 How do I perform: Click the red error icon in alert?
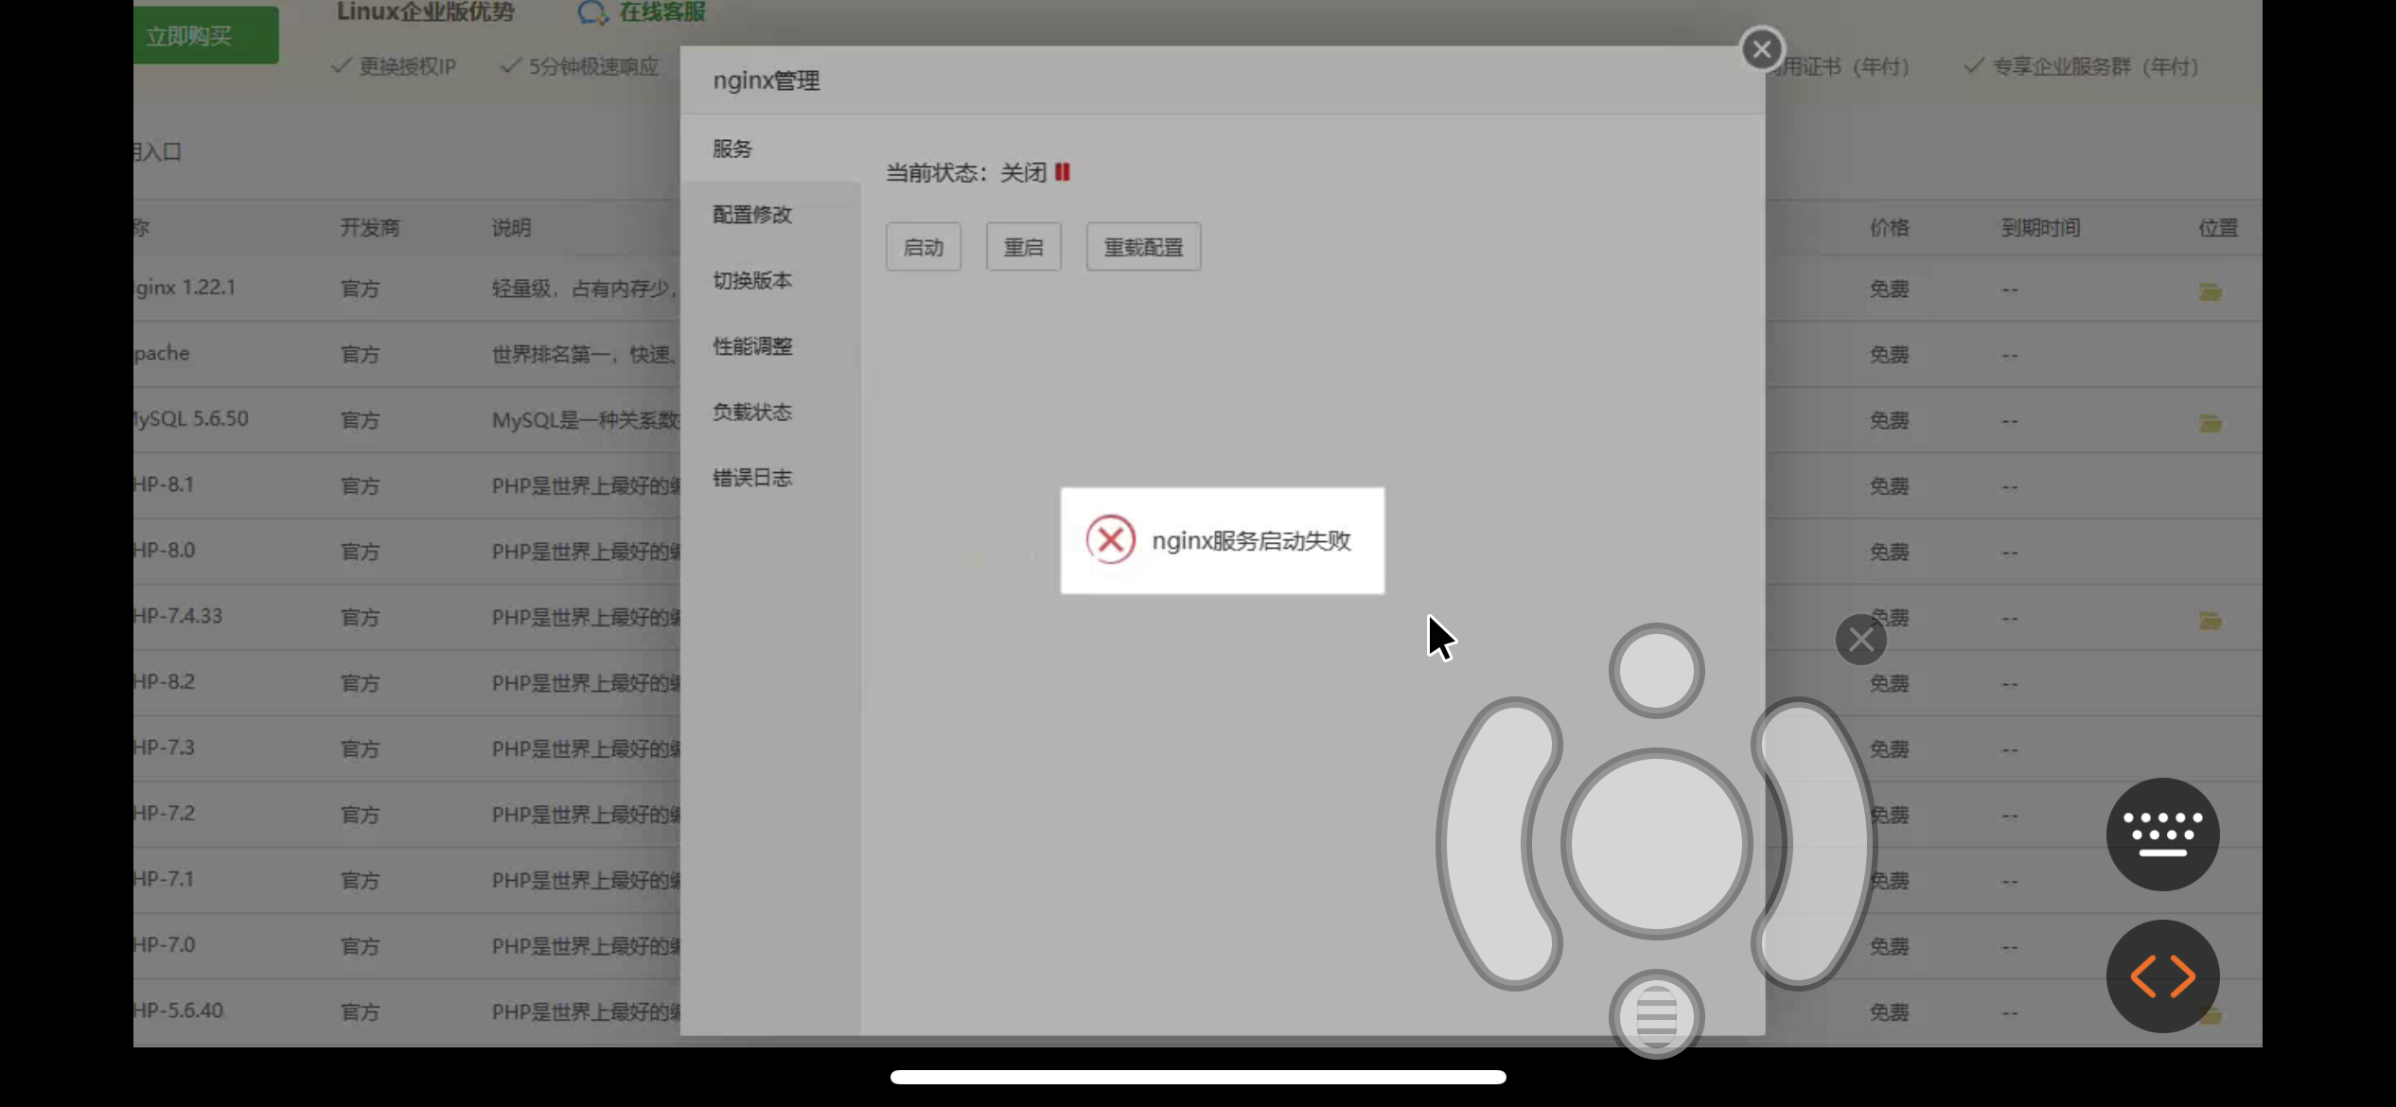click(1110, 540)
